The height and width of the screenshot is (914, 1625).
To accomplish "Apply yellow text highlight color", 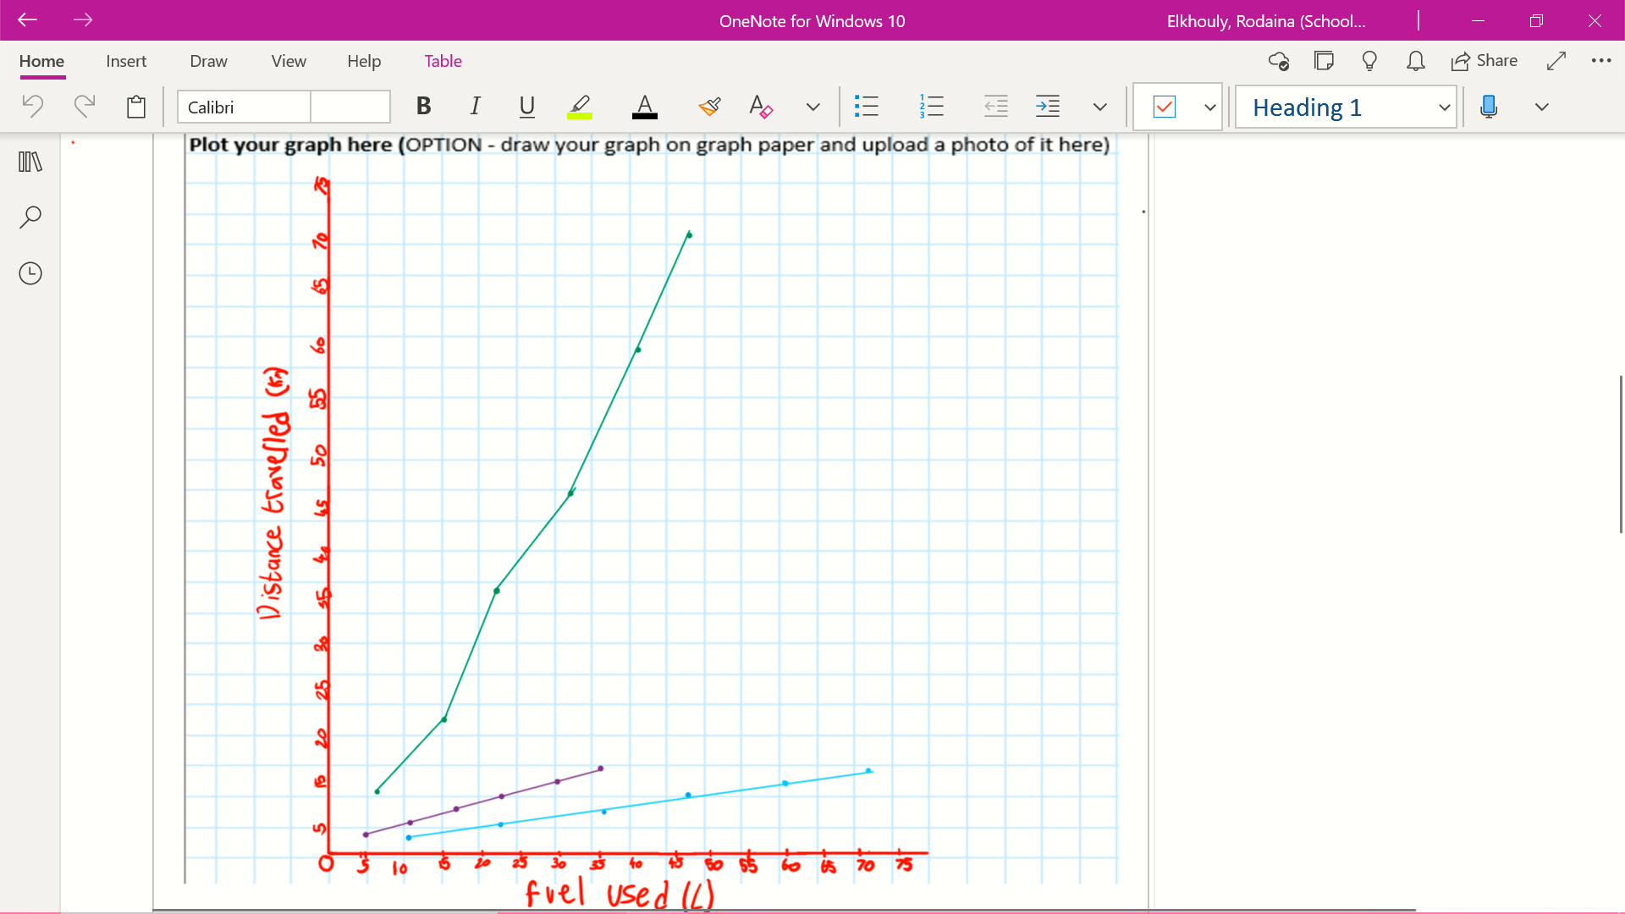I will click(580, 107).
